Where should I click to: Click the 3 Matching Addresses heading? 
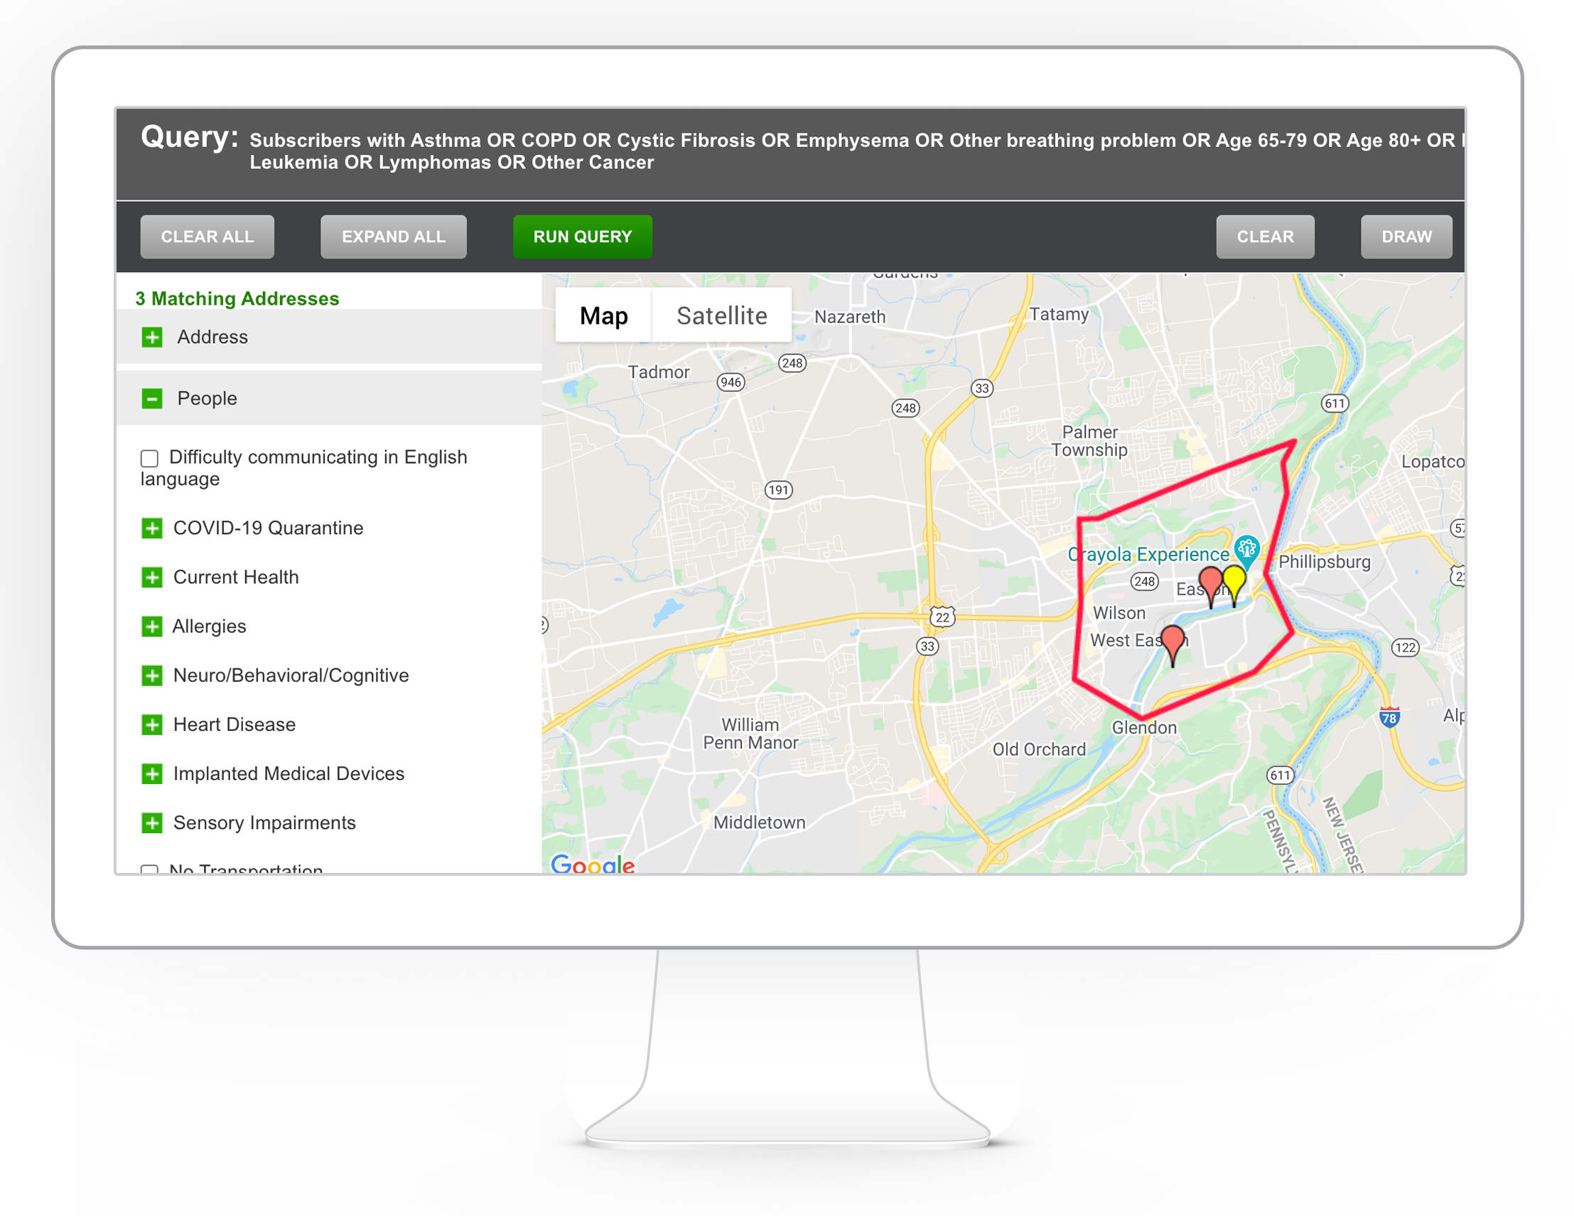(x=237, y=298)
